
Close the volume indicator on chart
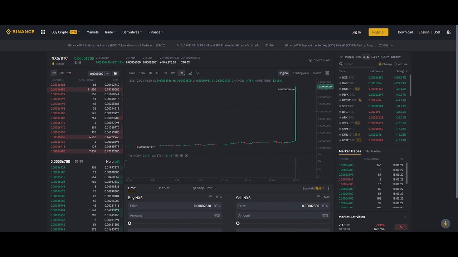pyautogui.click(x=186, y=156)
